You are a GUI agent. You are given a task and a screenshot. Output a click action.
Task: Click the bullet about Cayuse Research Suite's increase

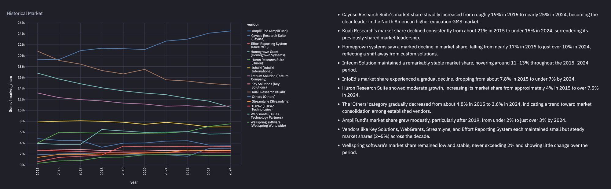(470, 18)
